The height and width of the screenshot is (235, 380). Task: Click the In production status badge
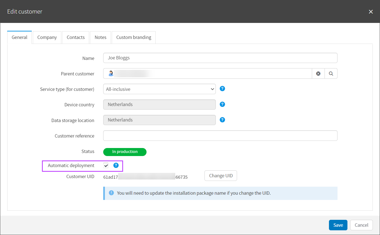pos(125,152)
